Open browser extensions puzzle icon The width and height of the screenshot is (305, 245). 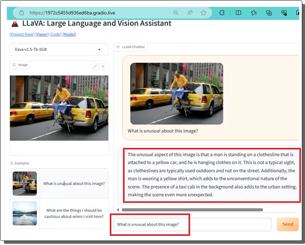[222, 13]
